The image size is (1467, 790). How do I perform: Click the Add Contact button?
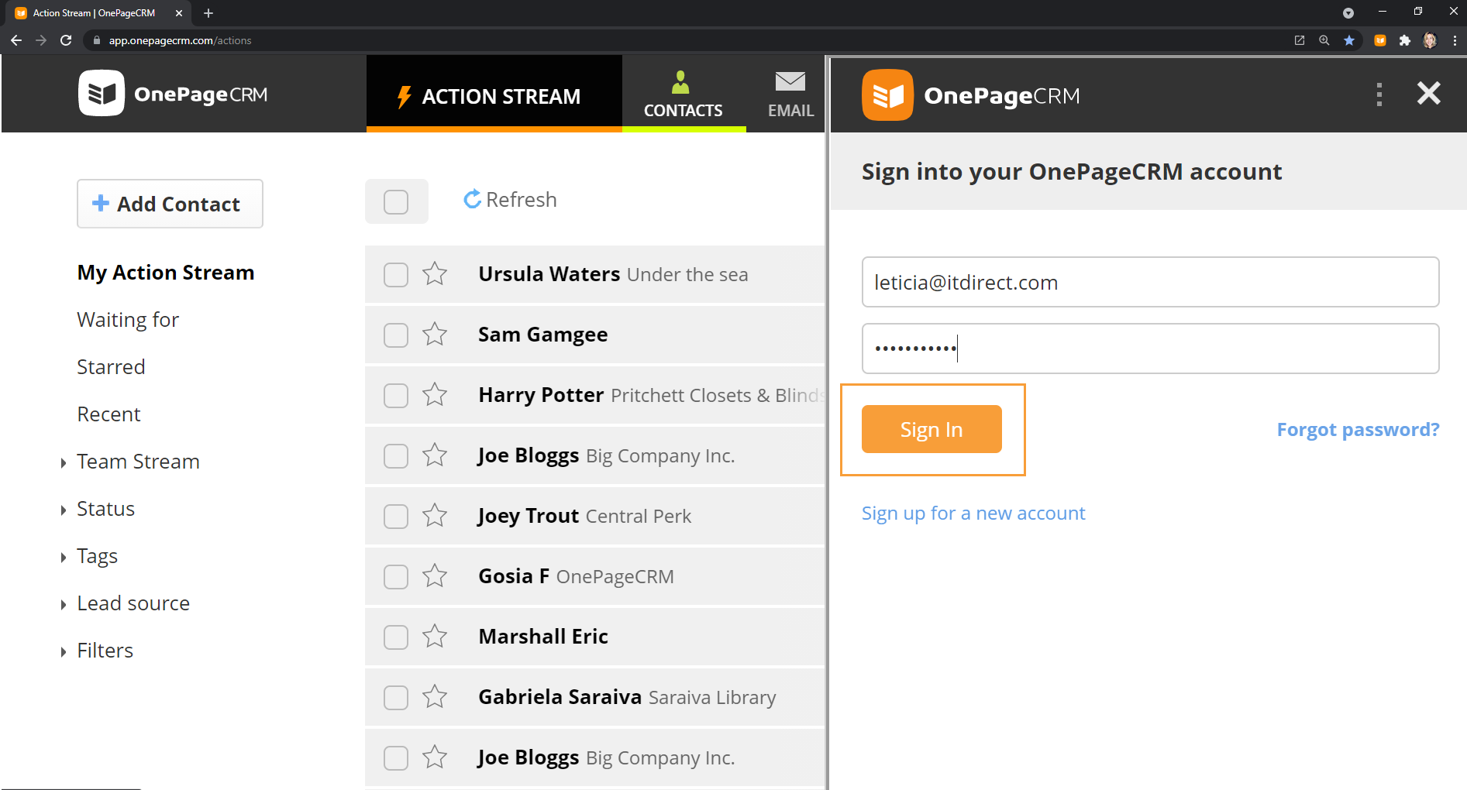point(170,204)
